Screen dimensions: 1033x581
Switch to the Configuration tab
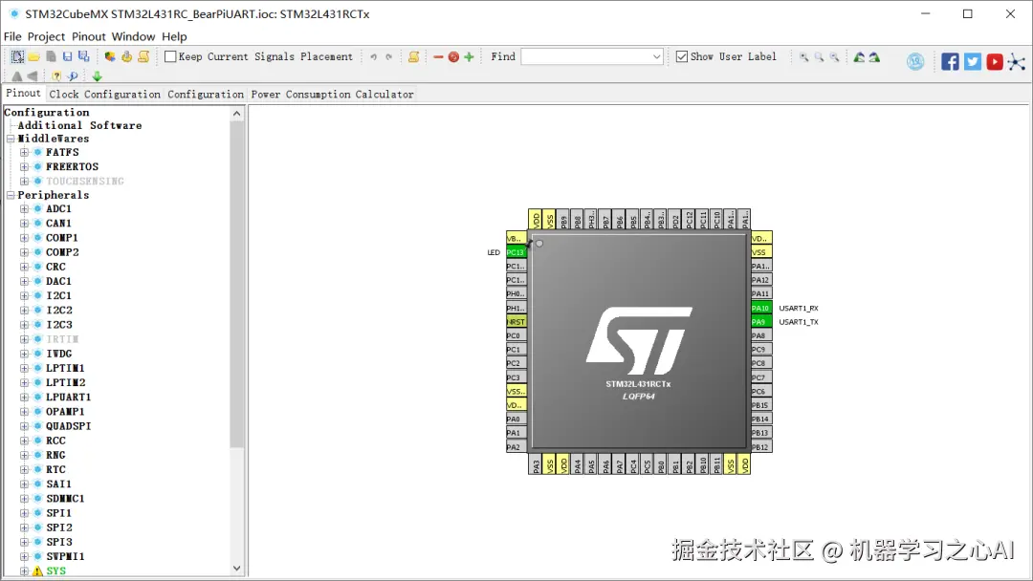[206, 94]
